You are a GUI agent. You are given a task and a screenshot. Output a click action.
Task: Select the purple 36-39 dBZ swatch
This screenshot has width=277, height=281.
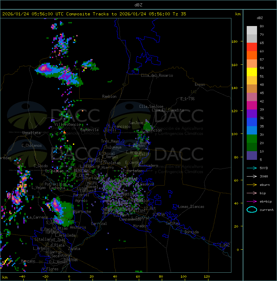(252, 113)
